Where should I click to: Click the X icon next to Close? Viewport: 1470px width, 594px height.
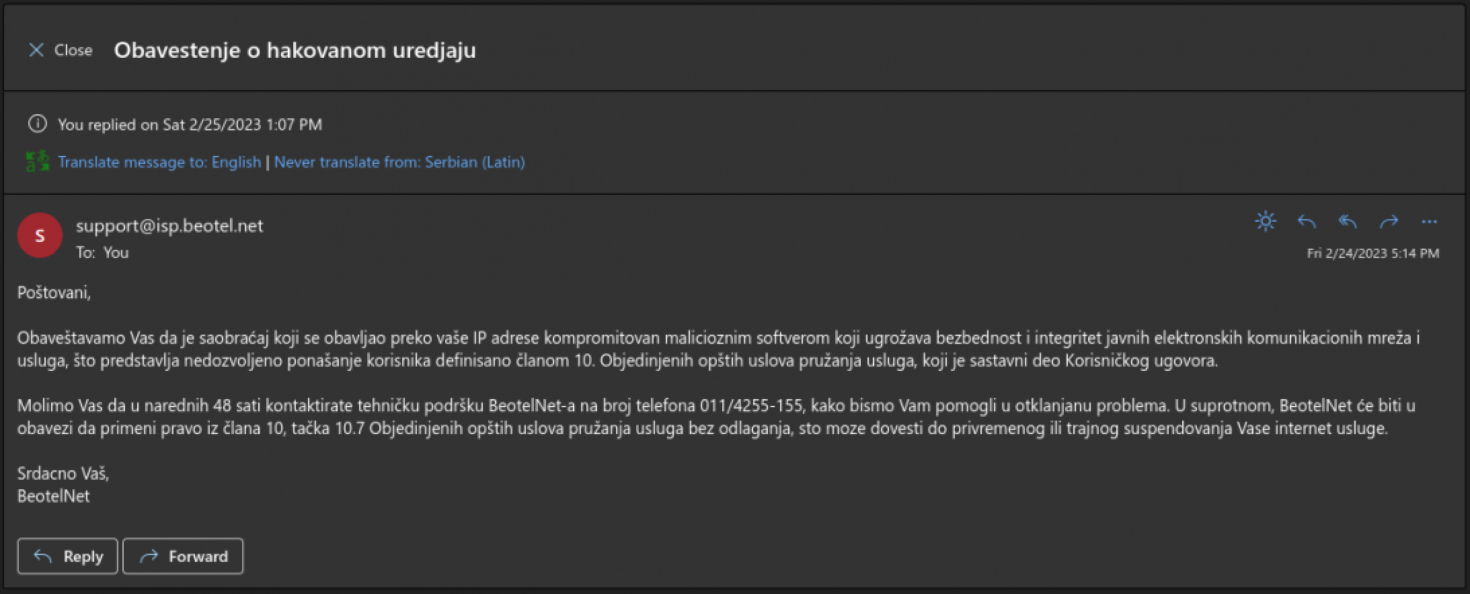pyautogui.click(x=36, y=50)
